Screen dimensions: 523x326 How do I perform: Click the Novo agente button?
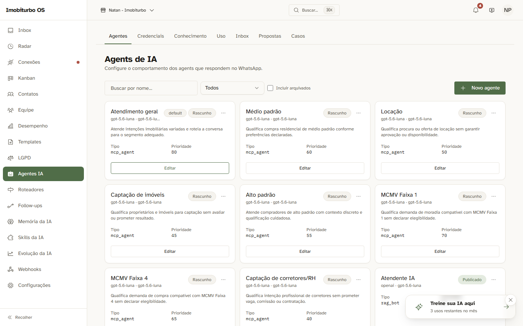coord(480,88)
